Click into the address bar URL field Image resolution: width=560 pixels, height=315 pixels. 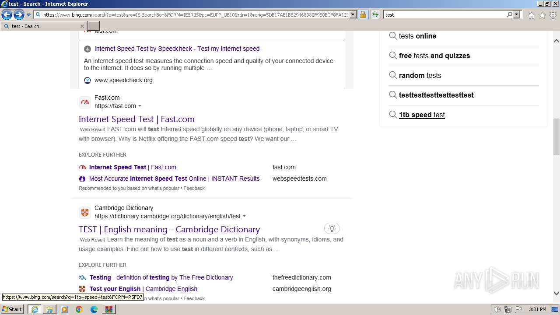[x=195, y=15]
